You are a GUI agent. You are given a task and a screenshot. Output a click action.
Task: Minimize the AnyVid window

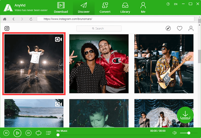pos(183,4)
